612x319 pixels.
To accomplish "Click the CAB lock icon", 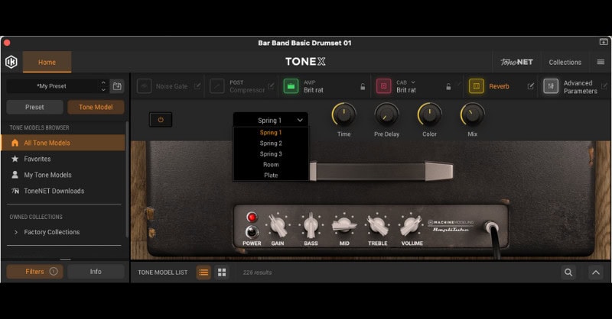I will tap(448, 86).
